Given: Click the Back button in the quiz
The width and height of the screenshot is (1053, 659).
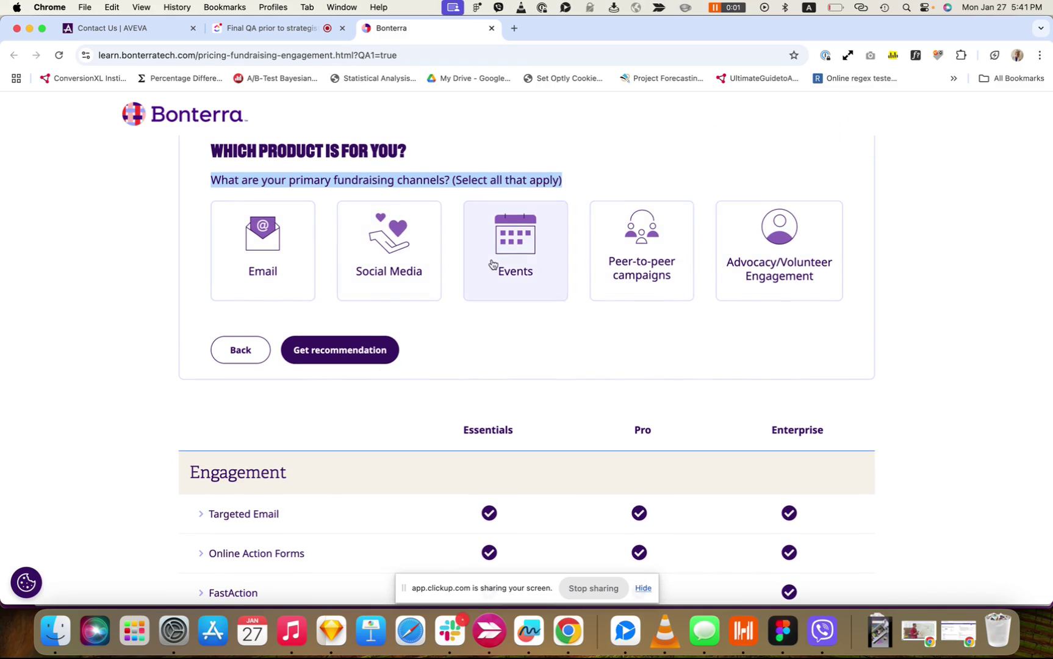Looking at the screenshot, I should click(x=240, y=350).
